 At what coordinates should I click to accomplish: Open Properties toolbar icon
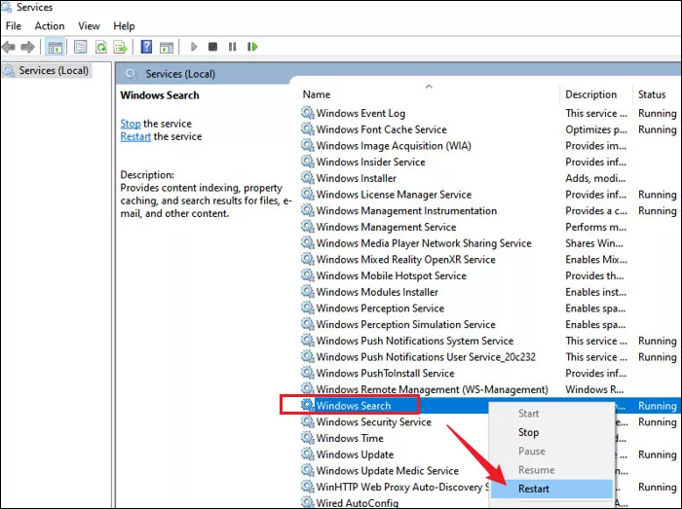coord(81,47)
